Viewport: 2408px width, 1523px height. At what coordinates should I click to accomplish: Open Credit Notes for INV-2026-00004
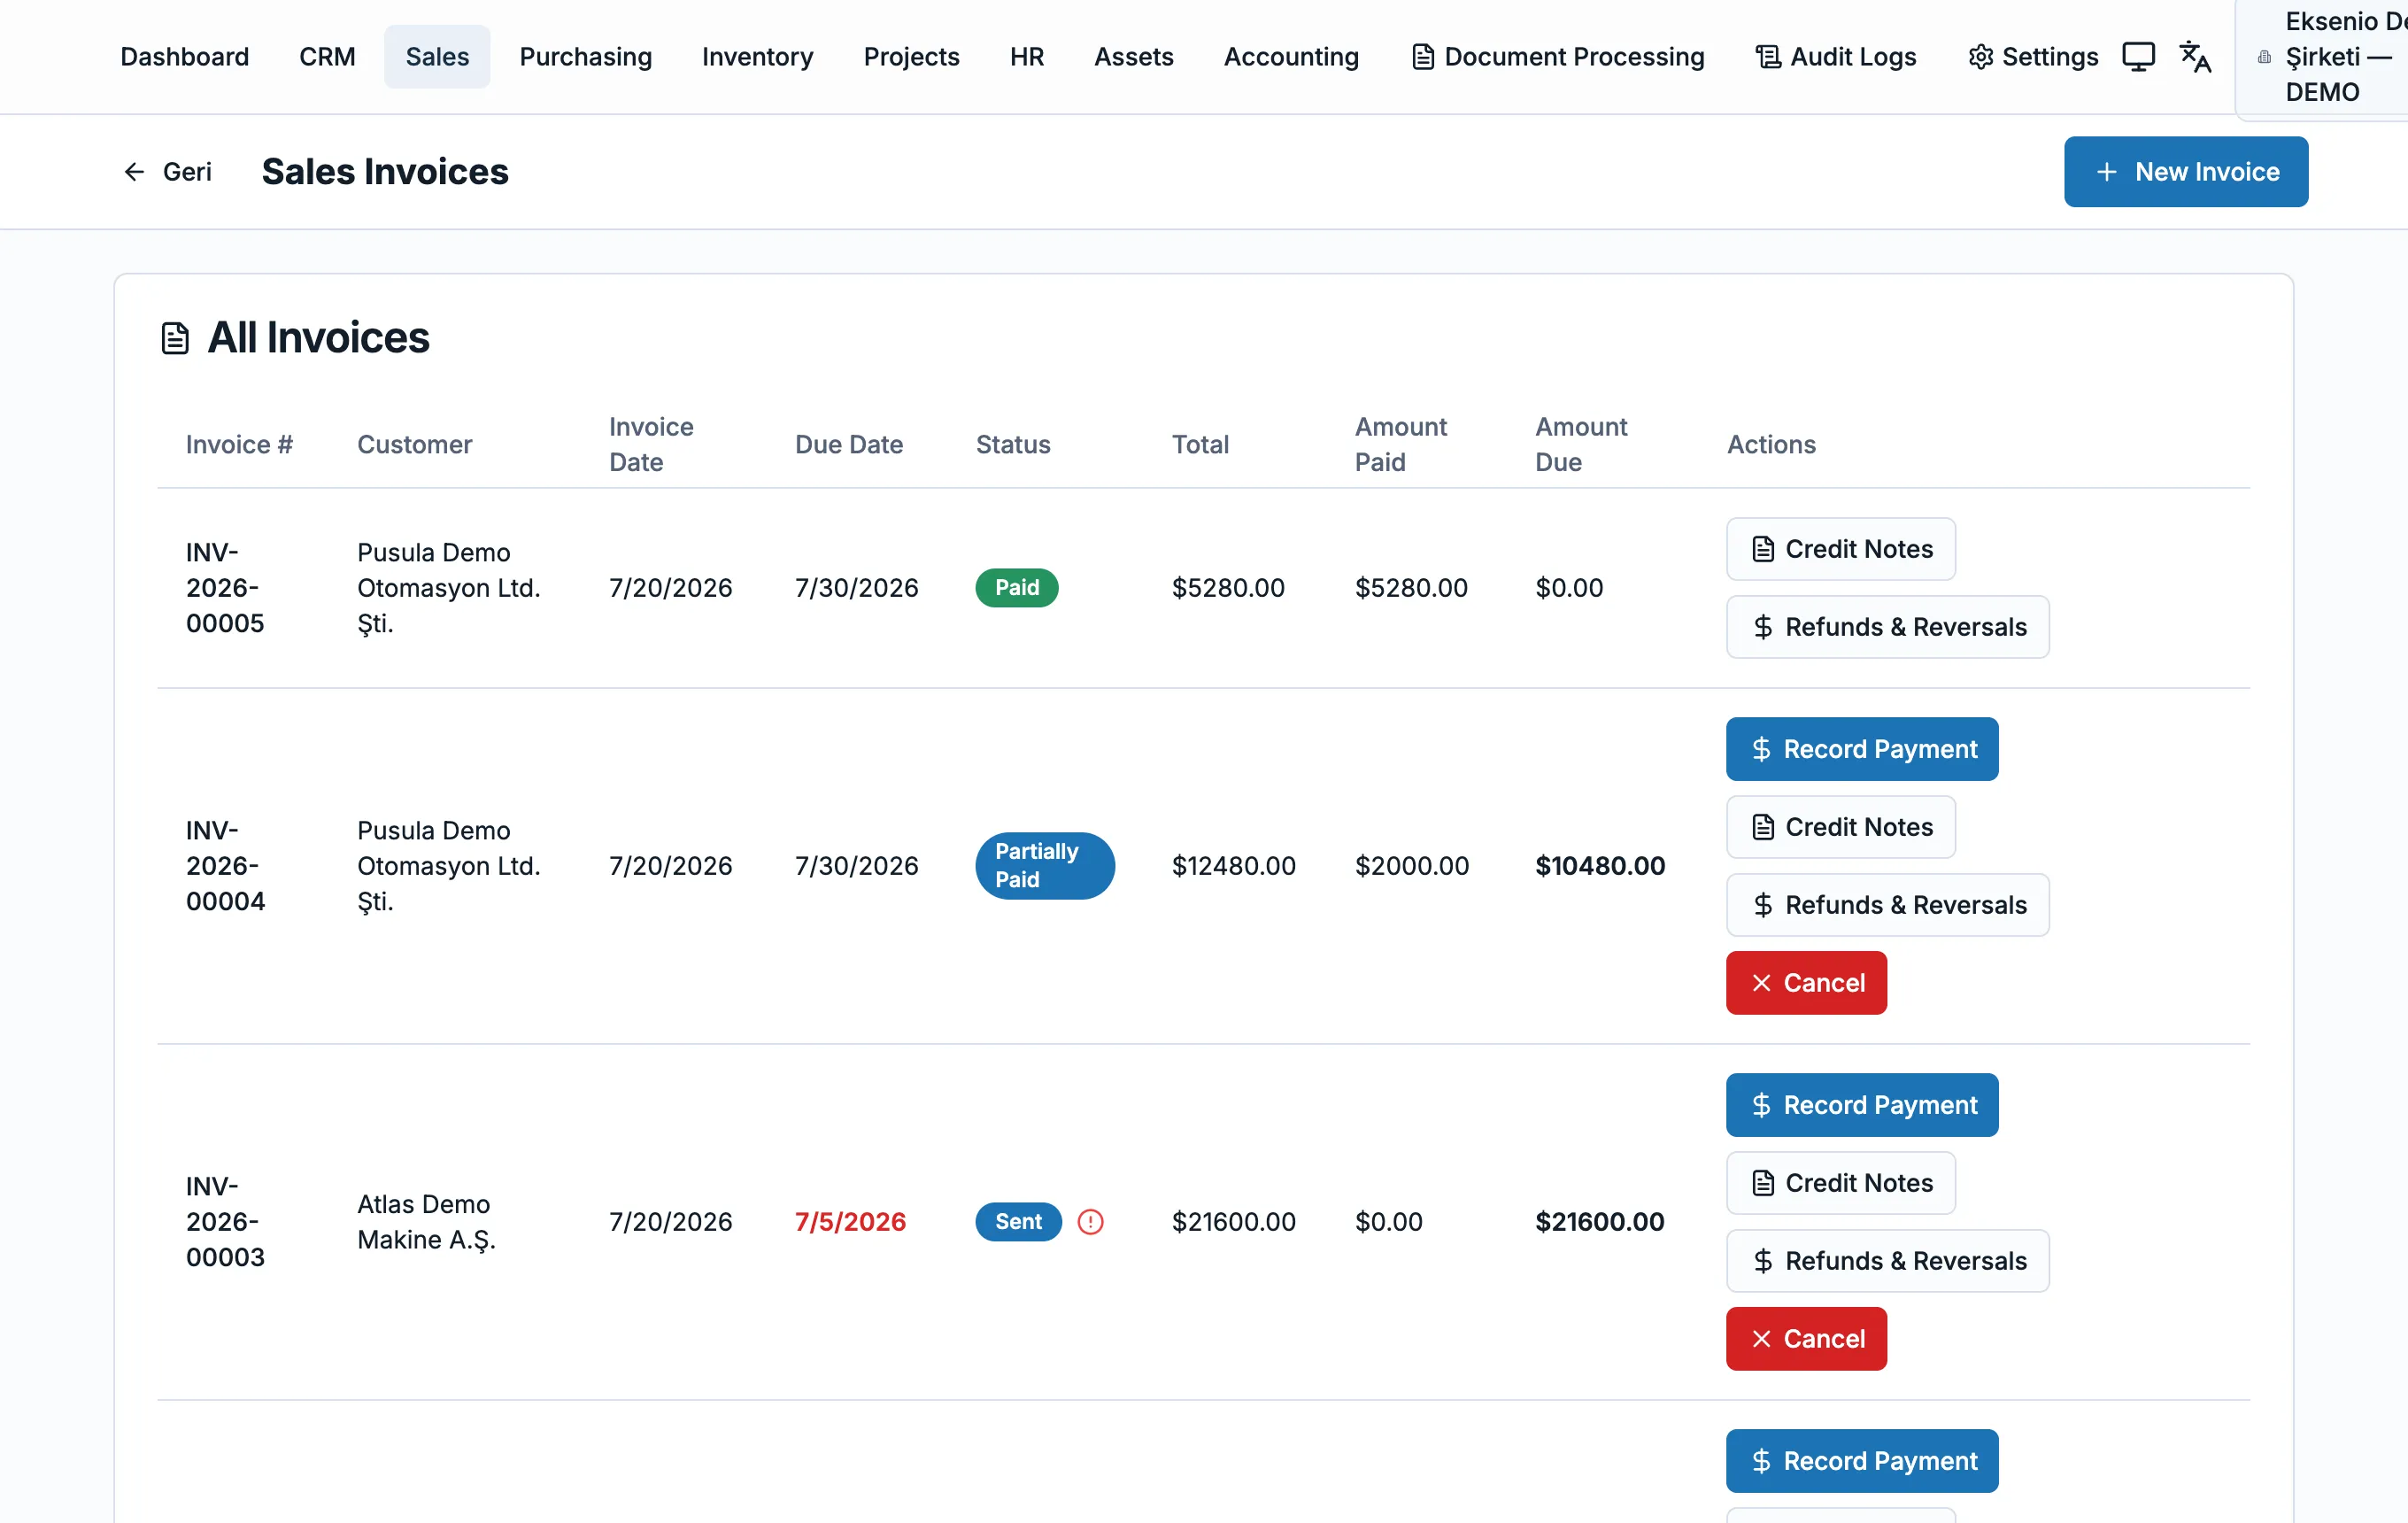click(1841, 827)
